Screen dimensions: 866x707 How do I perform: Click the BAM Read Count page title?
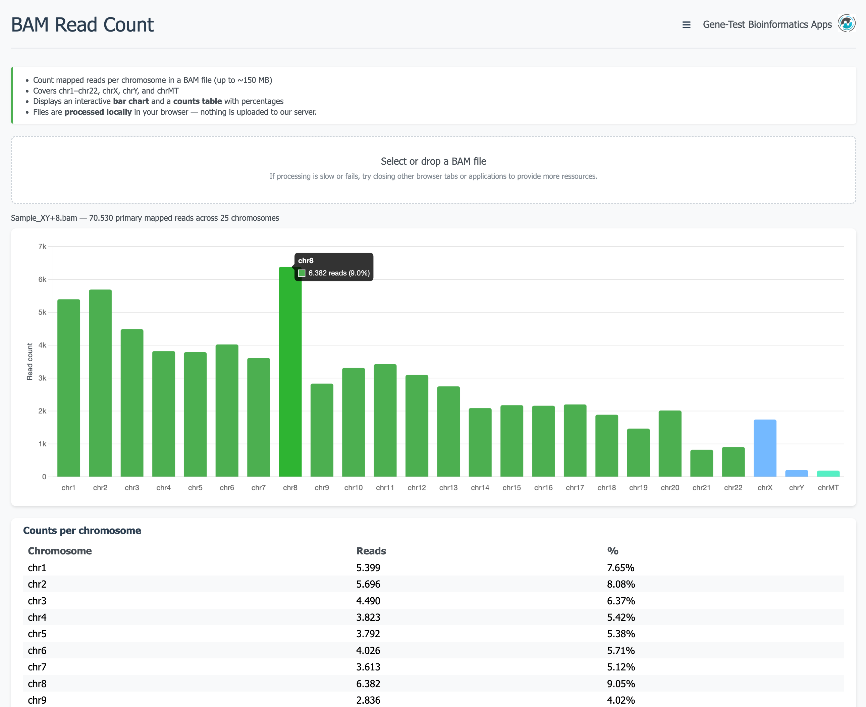click(x=82, y=25)
